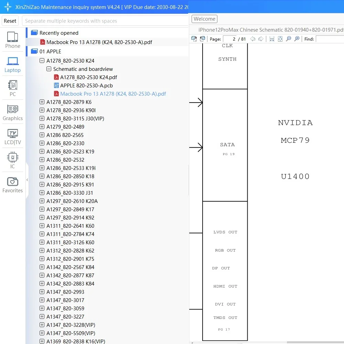Select the A1312_820-2901 K75 entry
344x344 pixels.
tap(70, 259)
